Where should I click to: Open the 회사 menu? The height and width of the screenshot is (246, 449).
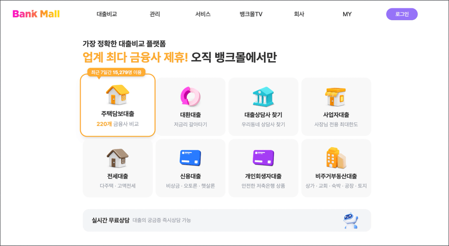(299, 14)
